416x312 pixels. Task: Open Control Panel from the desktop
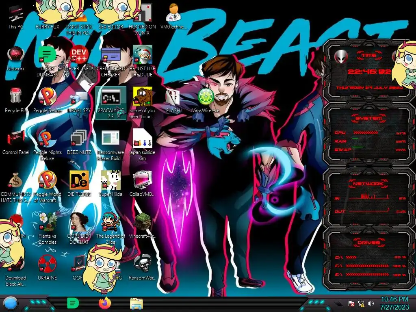click(x=16, y=142)
